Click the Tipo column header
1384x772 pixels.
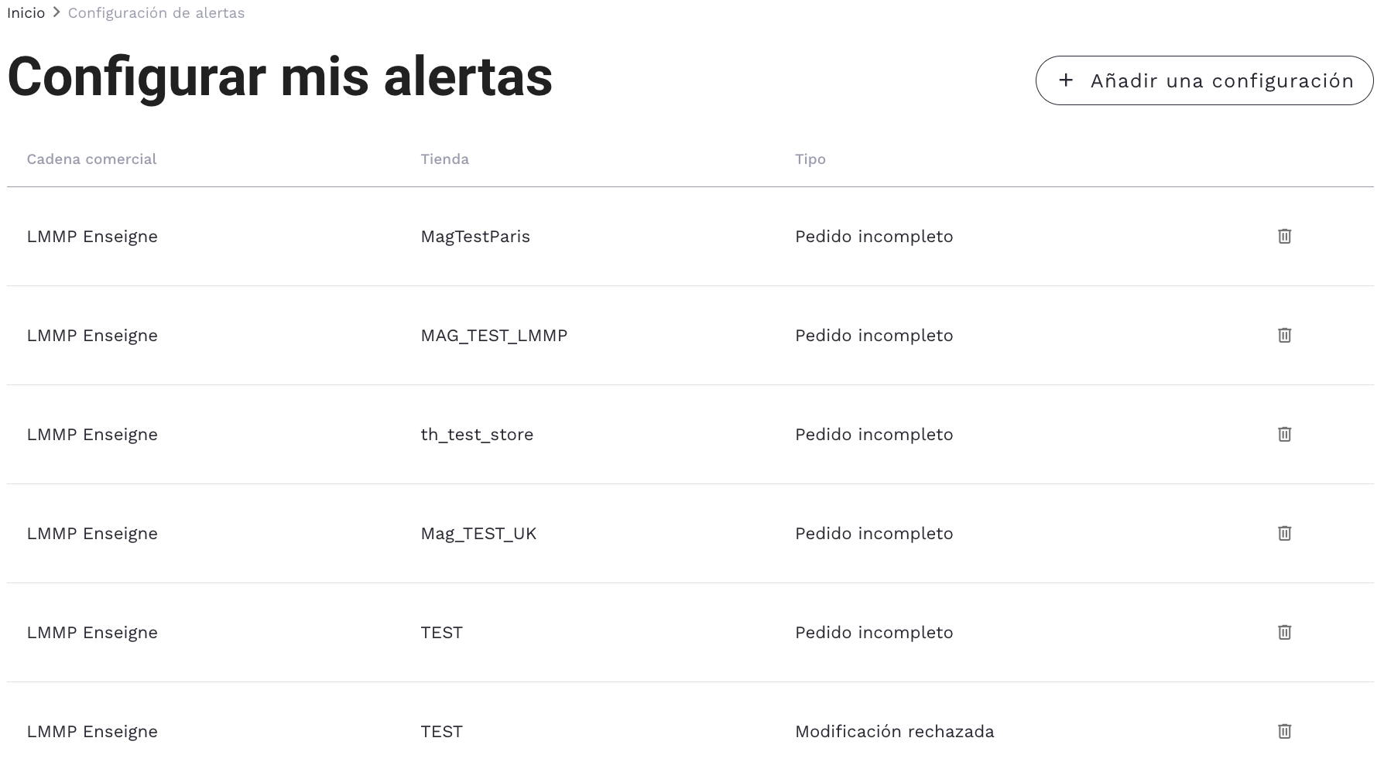810,159
